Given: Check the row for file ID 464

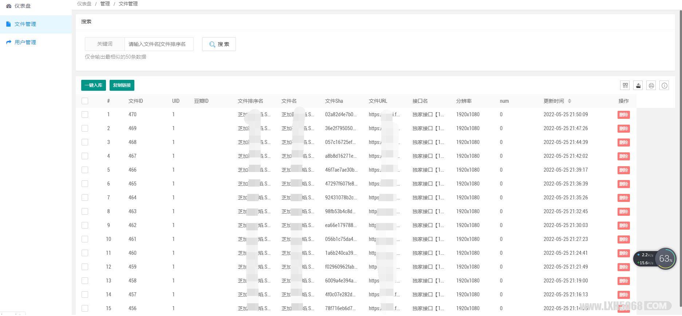Looking at the screenshot, I should [85, 198].
